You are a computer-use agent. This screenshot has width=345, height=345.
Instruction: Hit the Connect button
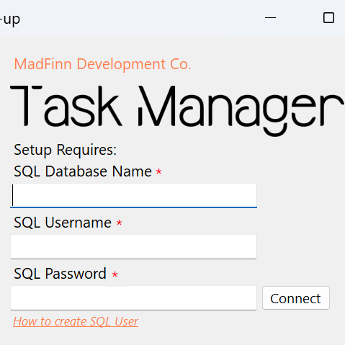pyautogui.click(x=296, y=298)
